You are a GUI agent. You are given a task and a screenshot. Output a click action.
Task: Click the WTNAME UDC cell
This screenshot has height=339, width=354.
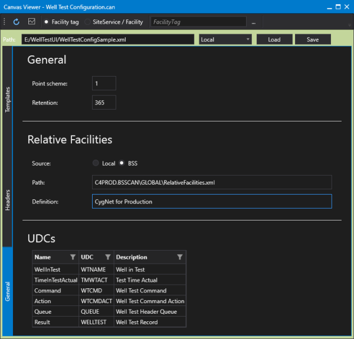(x=96, y=269)
